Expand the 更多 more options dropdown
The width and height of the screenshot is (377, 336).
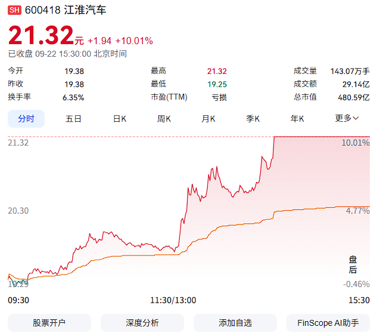click(x=347, y=118)
